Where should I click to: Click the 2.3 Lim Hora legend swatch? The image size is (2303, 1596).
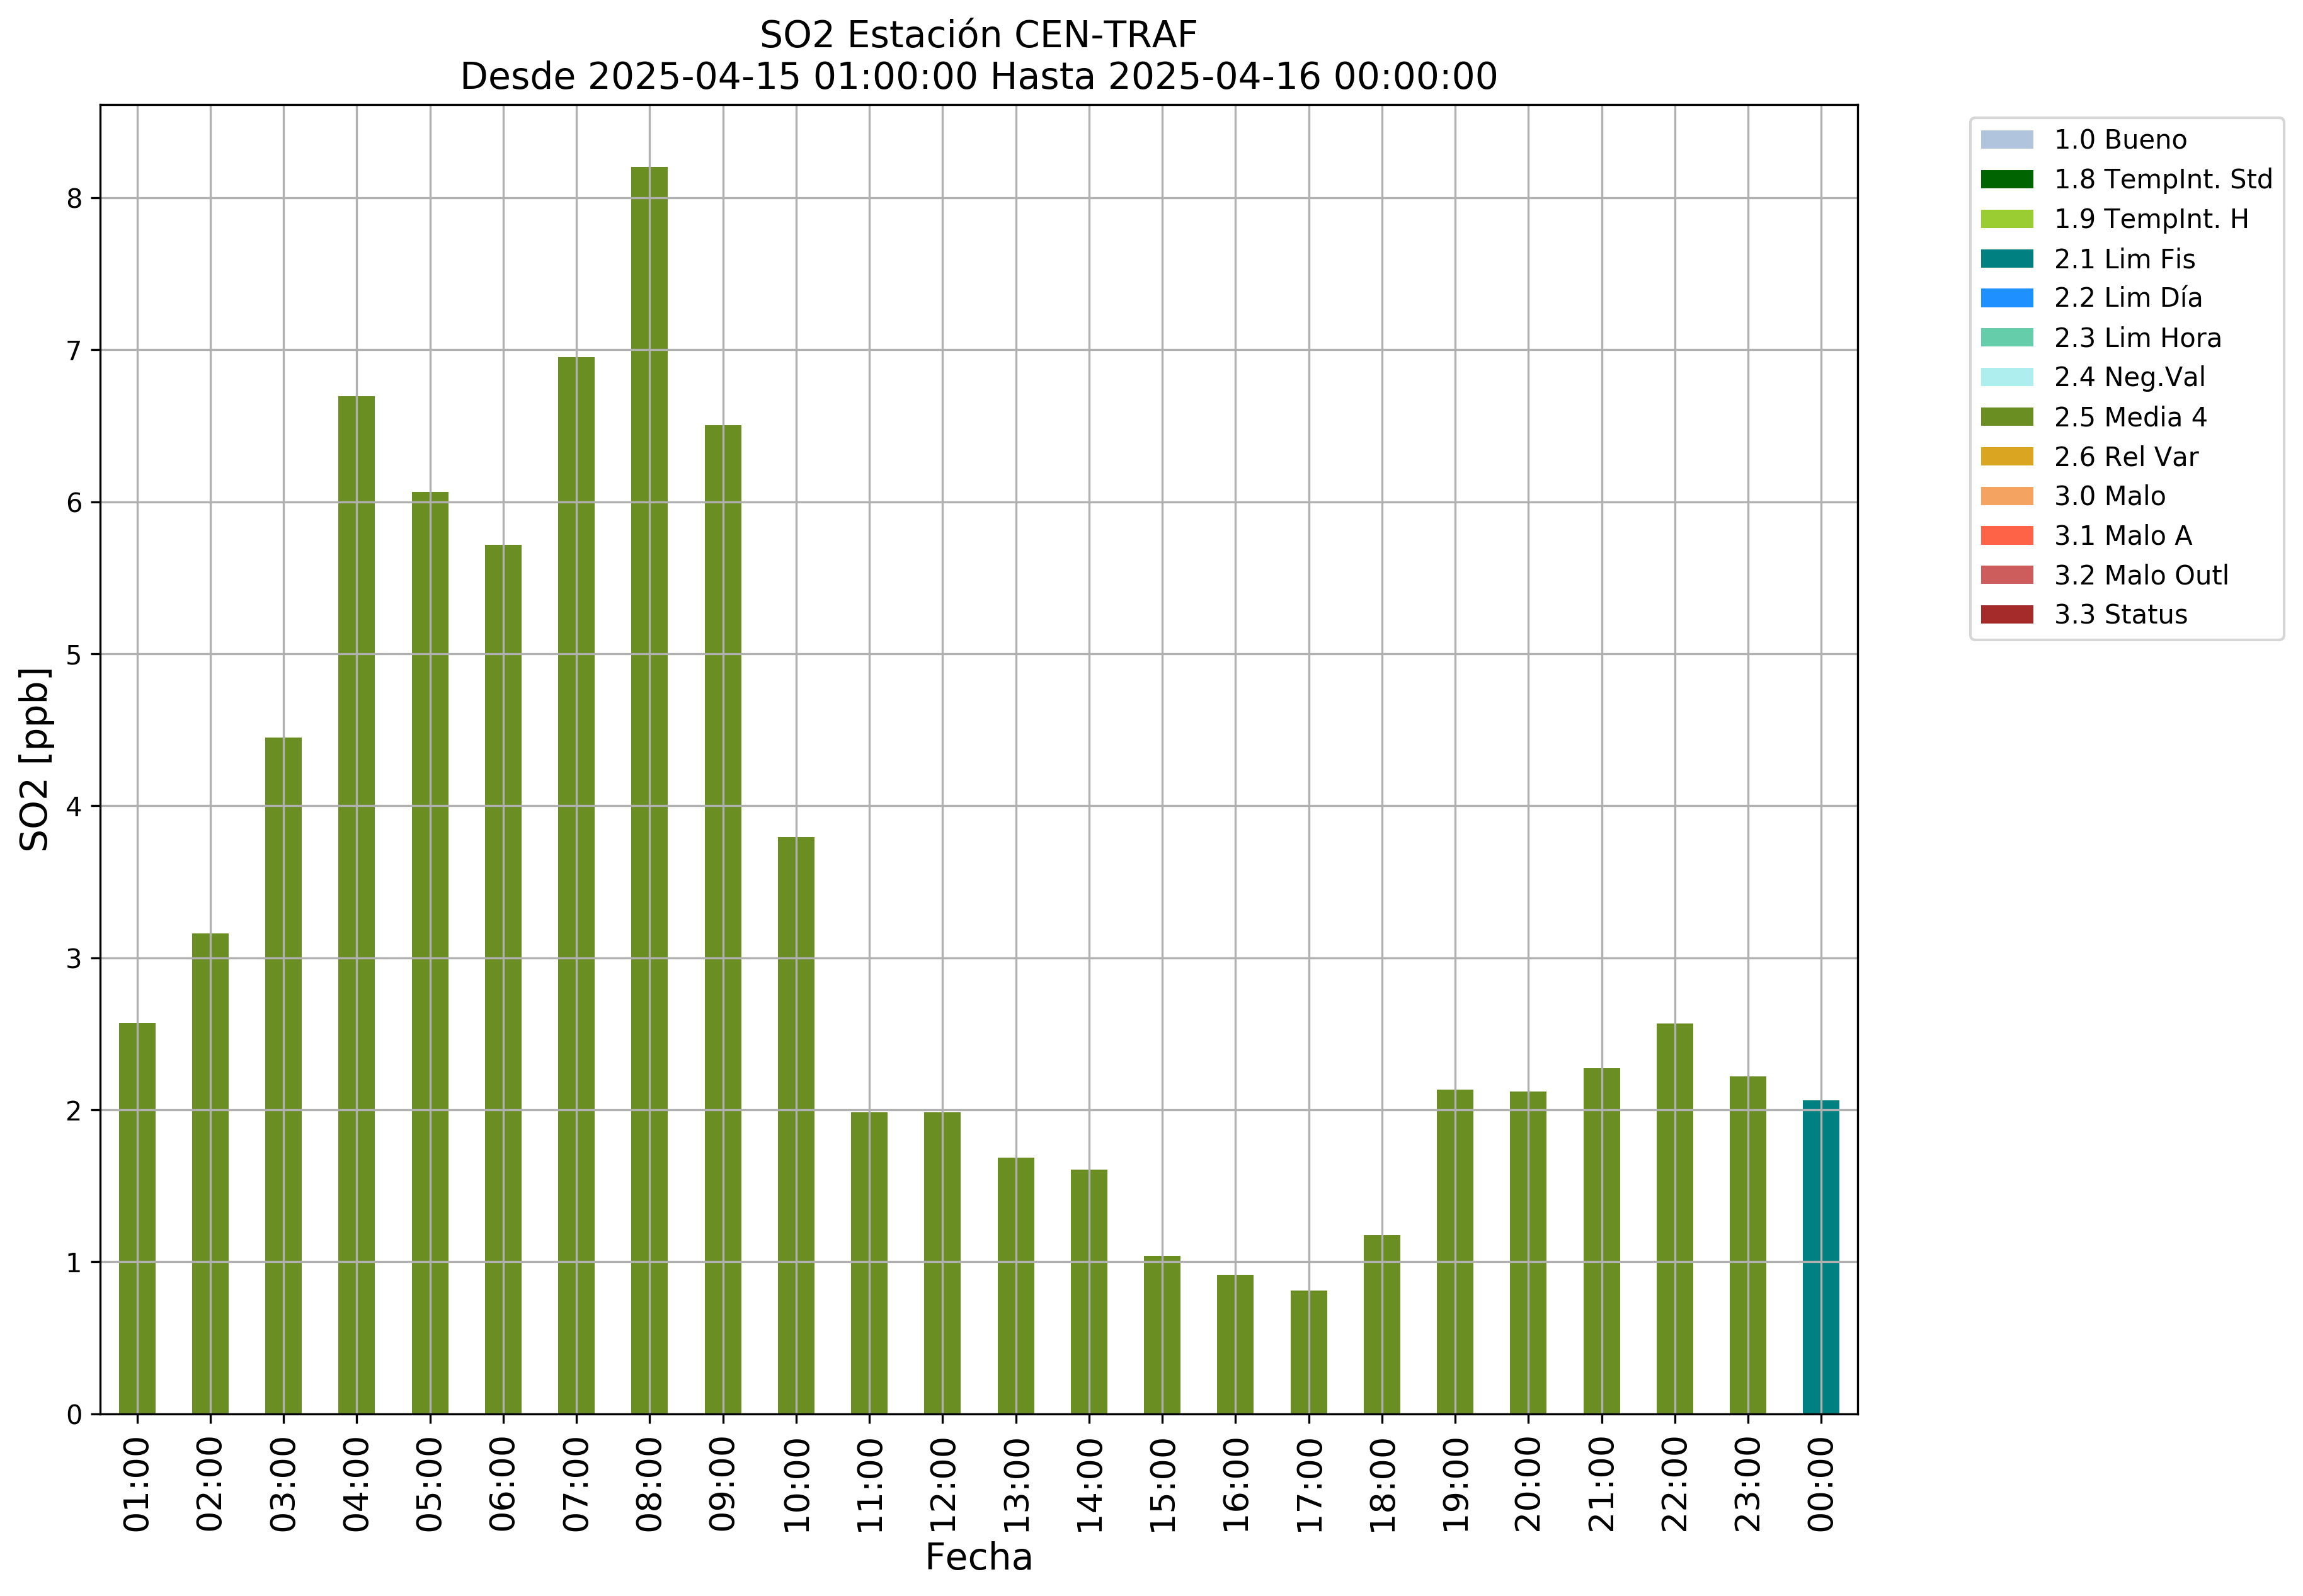click(2006, 338)
